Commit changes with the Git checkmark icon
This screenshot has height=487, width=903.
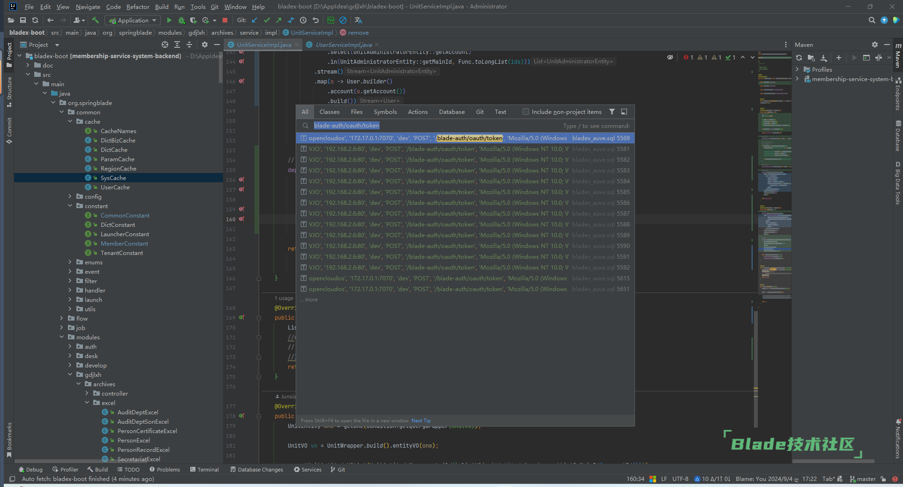pyautogui.click(x=267, y=20)
